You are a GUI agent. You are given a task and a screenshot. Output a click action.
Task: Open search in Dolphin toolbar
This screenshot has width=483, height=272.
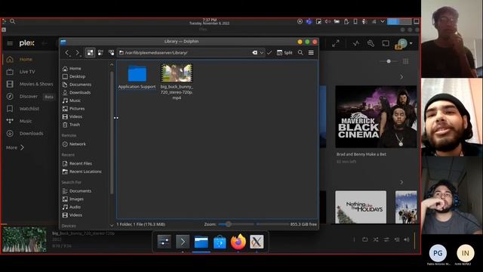point(300,53)
